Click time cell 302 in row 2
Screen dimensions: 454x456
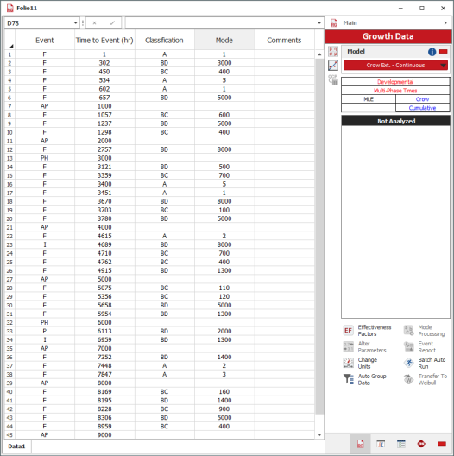pyautogui.click(x=104, y=63)
